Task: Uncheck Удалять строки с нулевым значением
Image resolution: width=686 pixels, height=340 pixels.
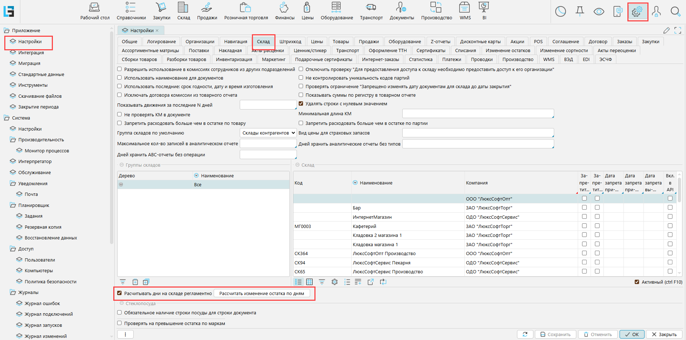Action: 301,104
